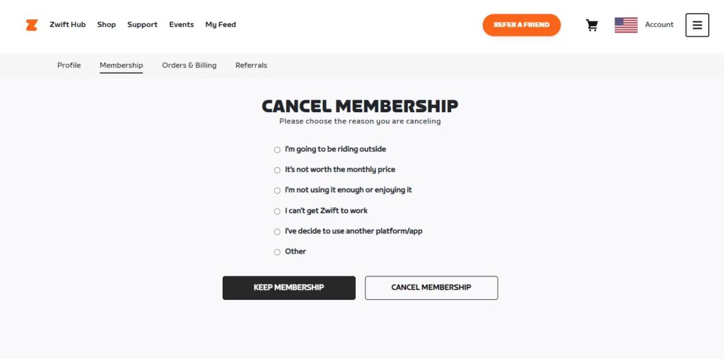Image resolution: width=724 pixels, height=359 pixels.
Task: Go to the Referrals tab
Action: click(251, 66)
